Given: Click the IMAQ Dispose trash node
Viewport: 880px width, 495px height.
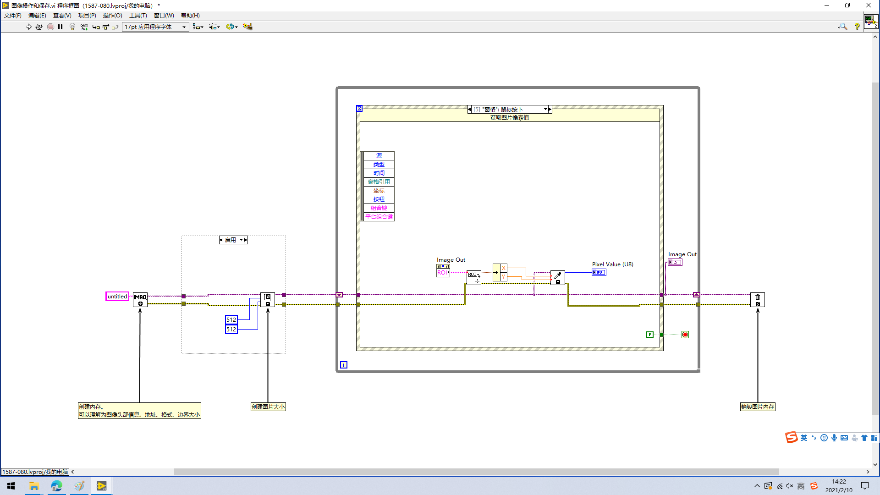Looking at the screenshot, I should (758, 299).
